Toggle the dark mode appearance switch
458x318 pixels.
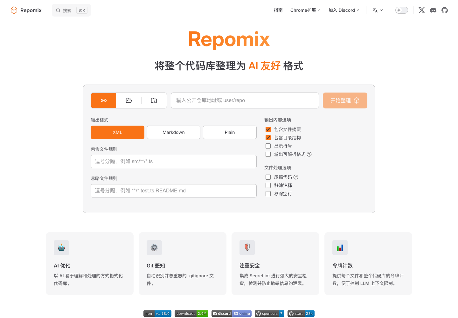click(x=402, y=10)
